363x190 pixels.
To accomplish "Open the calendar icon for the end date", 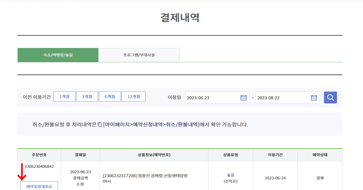I will point(314,97).
